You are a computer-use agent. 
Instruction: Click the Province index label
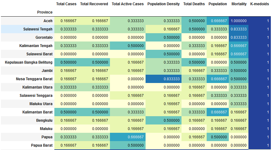[45, 12]
